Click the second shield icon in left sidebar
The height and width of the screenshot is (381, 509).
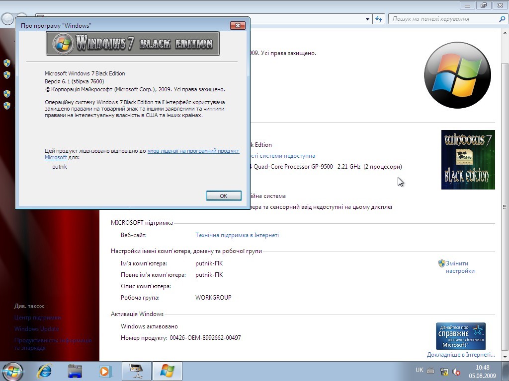tap(7, 75)
